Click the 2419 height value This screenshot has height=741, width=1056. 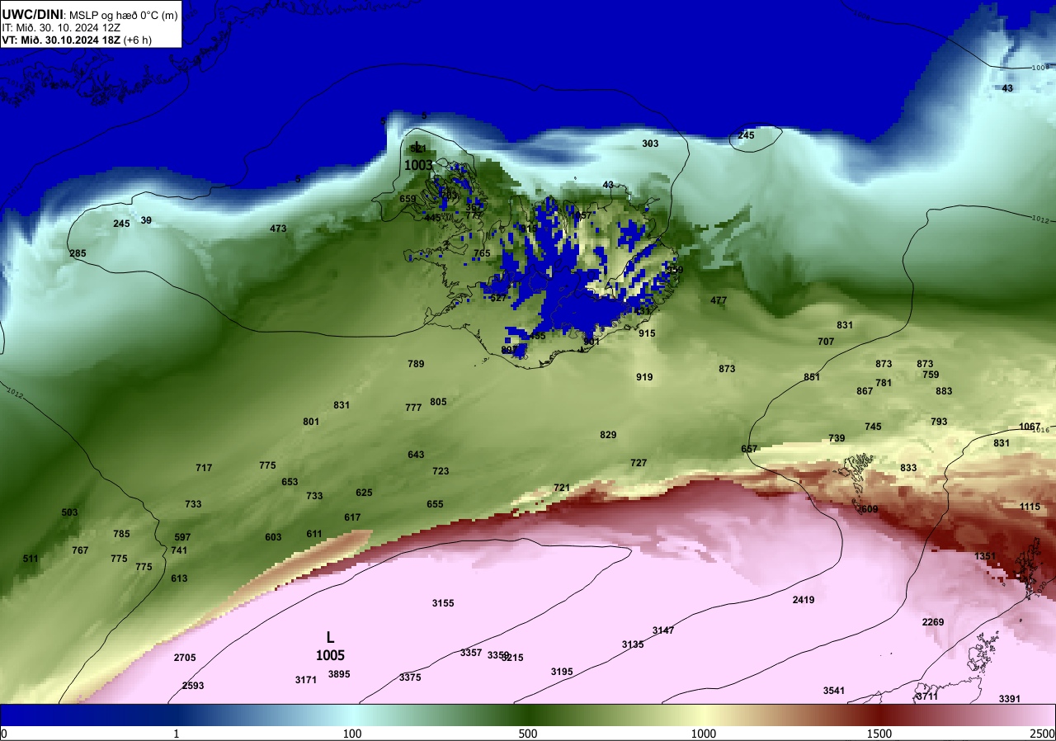804,600
